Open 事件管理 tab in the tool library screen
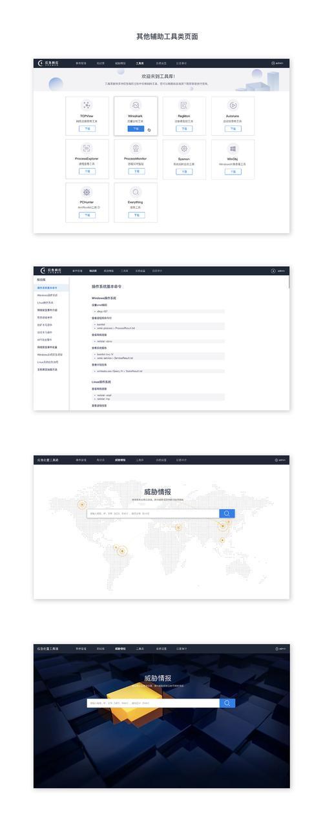Viewport: 323px width, 816px height. click(x=81, y=63)
